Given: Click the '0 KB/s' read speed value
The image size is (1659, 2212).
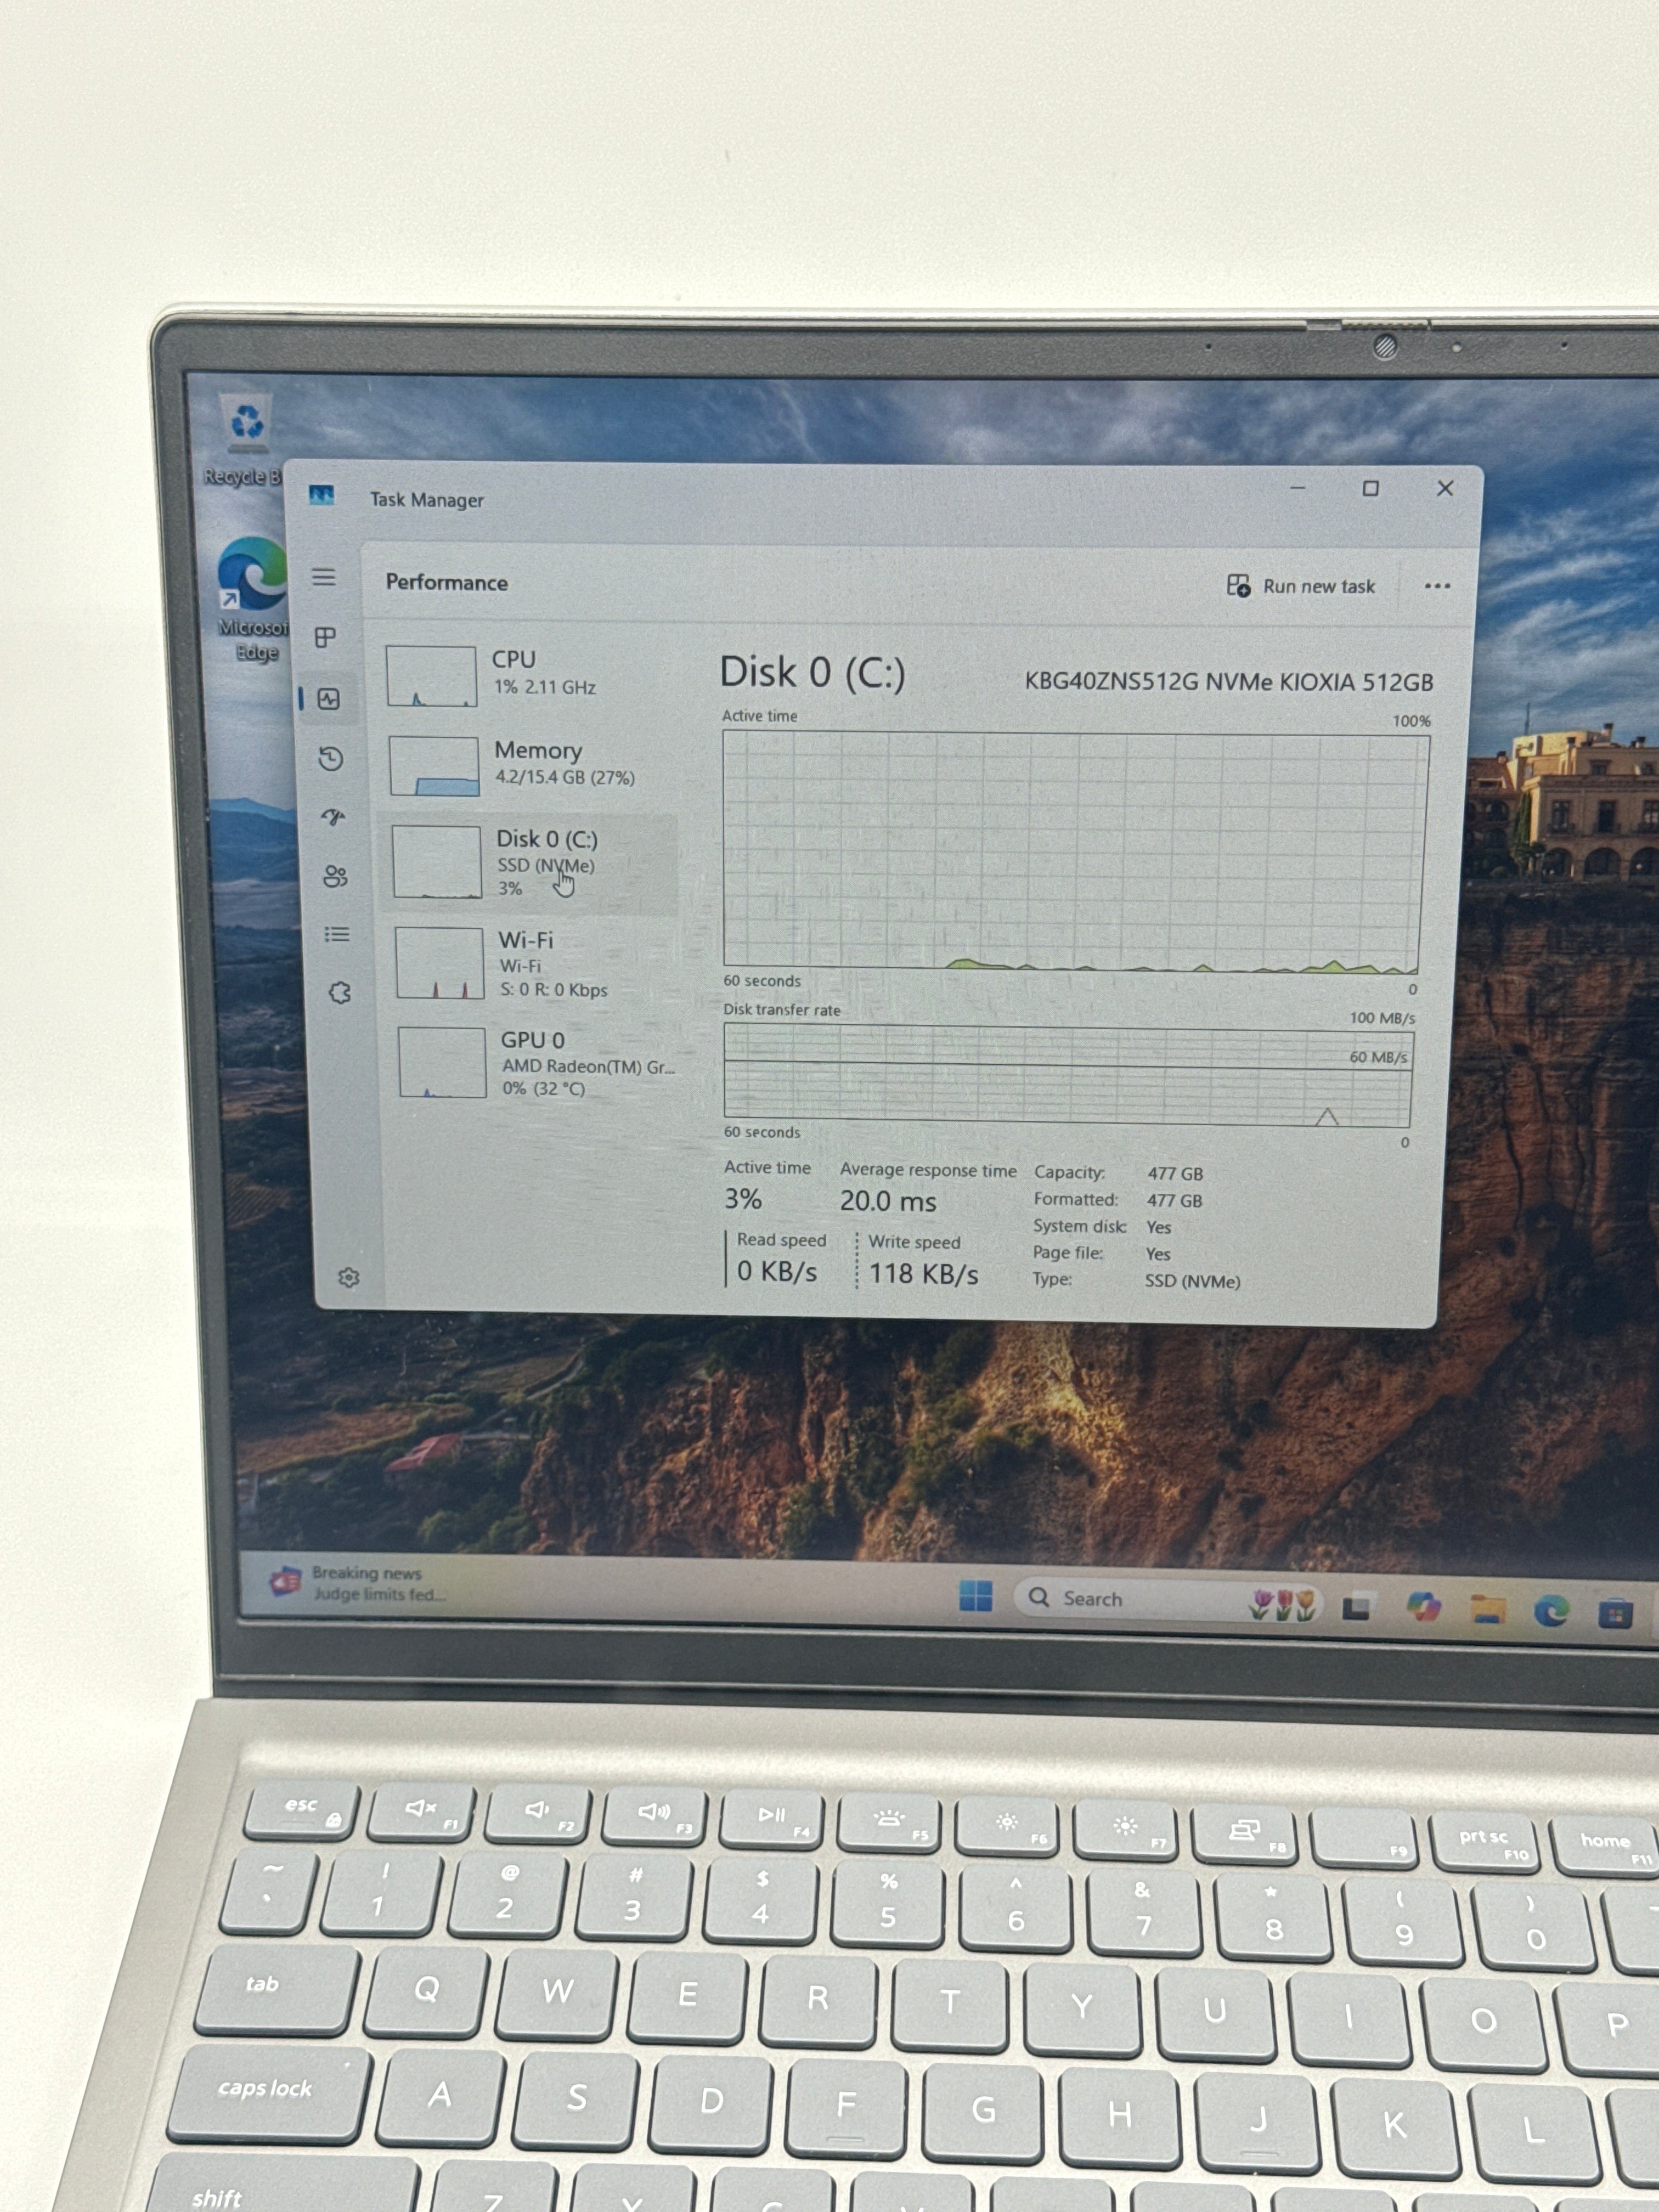Looking at the screenshot, I should tap(777, 1271).
